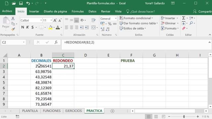Center text horizontally in cell

tap(72, 27)
